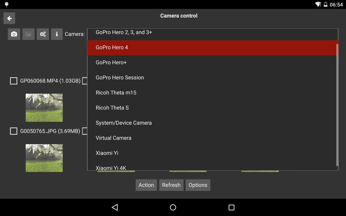Open the GP060068.MP4 thumbnail
This screenshot has width=346, height=216.
coord(44,108)
